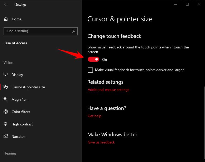Click the Find a setting search field
This screenshot has height=162, width=205.
tap(41, 31)
